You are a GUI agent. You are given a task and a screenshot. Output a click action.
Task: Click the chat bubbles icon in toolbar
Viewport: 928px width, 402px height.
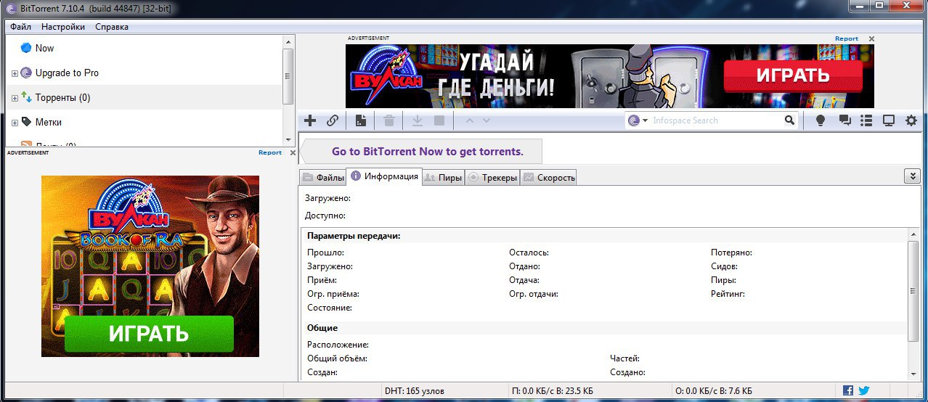(844, 120)
